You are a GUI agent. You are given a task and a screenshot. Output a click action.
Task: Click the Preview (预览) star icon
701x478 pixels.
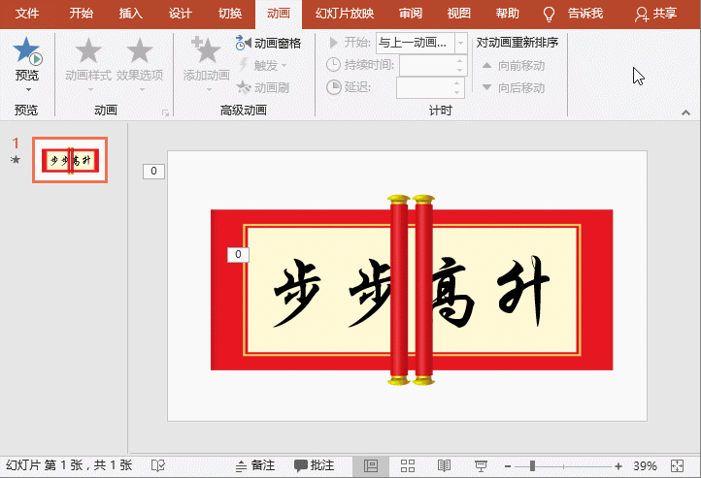(27, 51)
